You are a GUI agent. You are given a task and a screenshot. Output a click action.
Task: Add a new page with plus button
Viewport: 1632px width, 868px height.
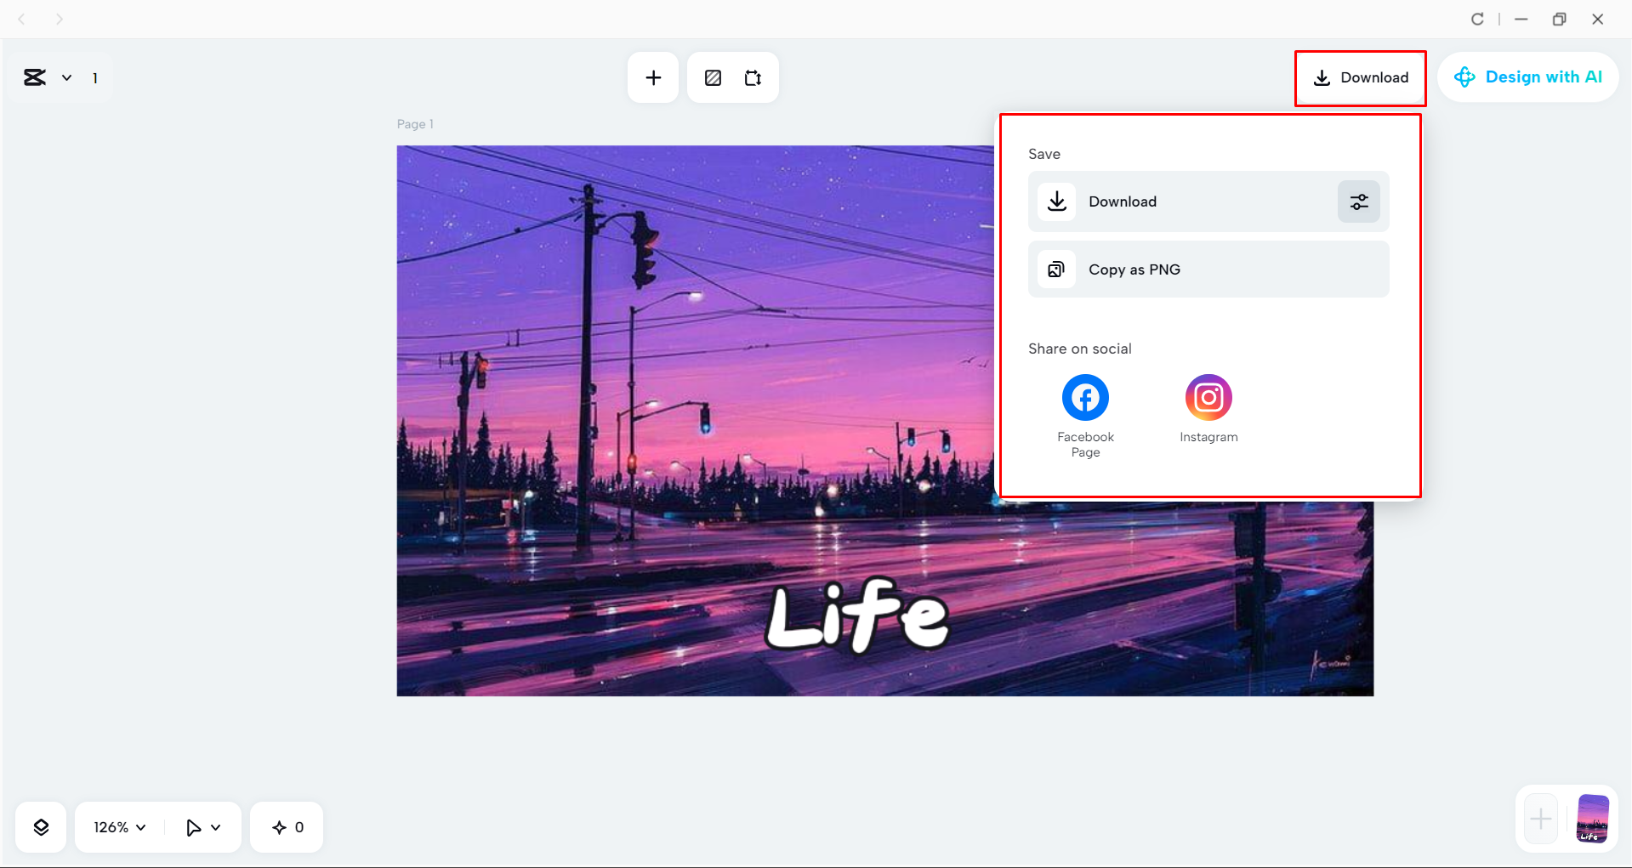click(1540, 820)
